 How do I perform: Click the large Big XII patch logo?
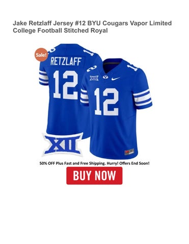coord(63,144)
